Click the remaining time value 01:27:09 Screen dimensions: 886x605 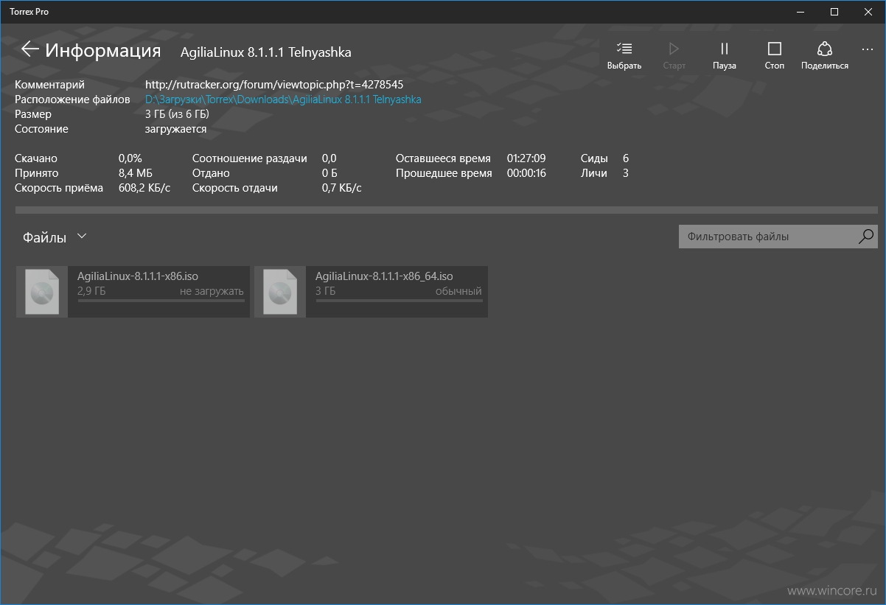click(x=526, y=158)
